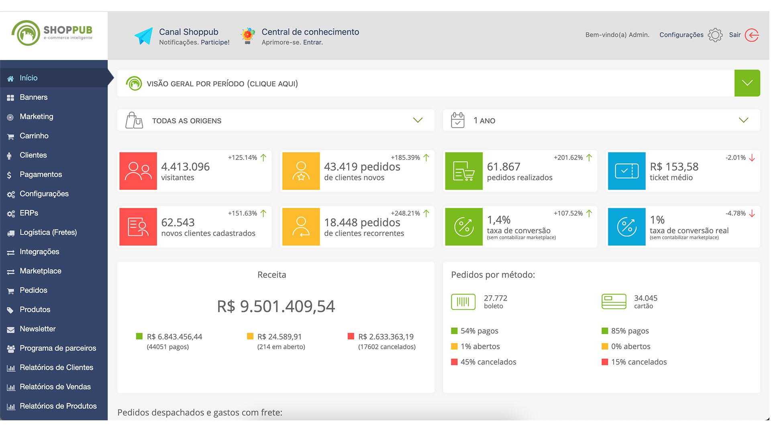Click the Carrinho cart icon
771x434 pixels.
click(10, 137)
